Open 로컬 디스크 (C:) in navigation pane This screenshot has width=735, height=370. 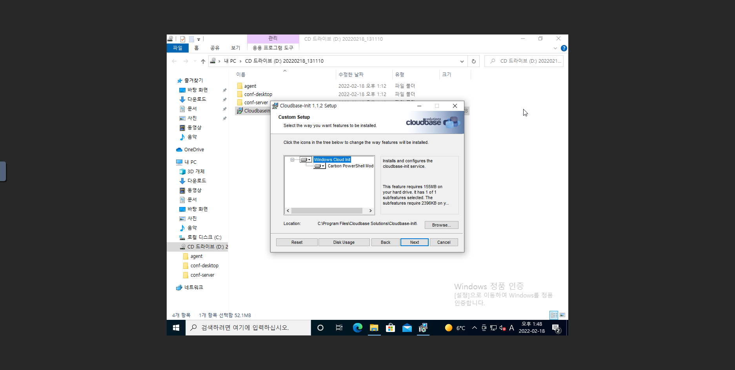204,237
